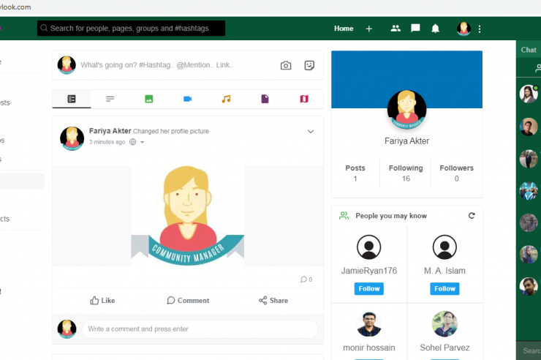Screen dimensions: 541x360
Task: Open the post privacy globe dropdown
Action: pos(136,142)
